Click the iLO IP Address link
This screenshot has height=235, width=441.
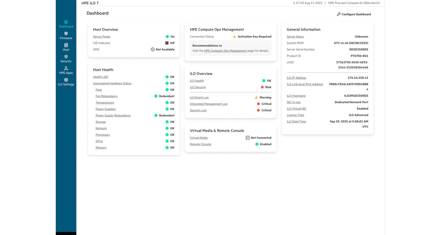(296, 78)
